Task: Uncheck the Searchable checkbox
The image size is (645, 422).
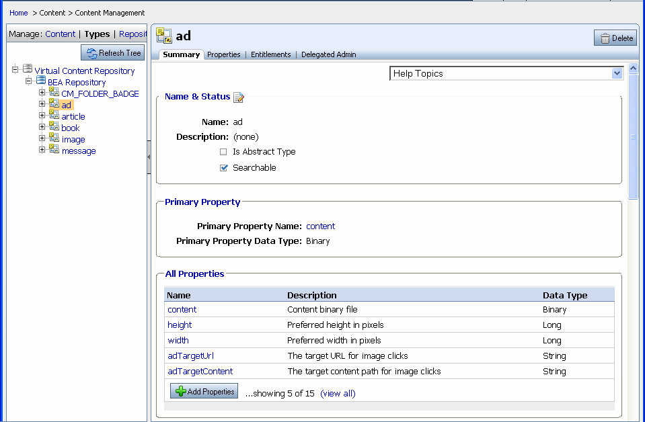Action: coord(223,167)
